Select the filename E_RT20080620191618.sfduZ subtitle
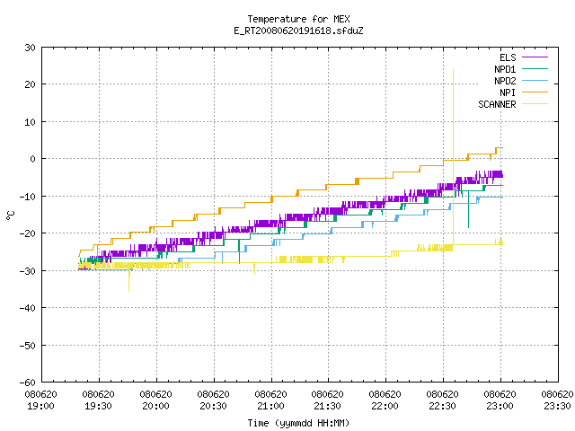Screen dimensions: 575x431 [298, 31]
